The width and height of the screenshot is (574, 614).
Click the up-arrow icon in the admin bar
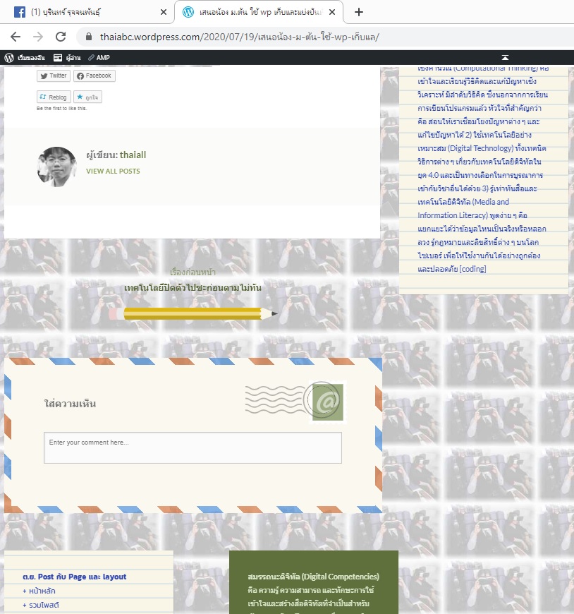point(505,58)
